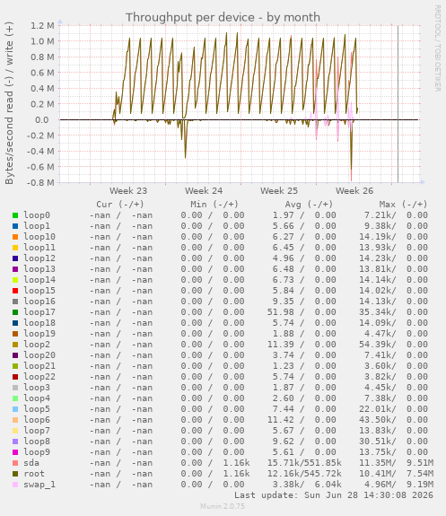Click the graph title 'Throughput per device - by month'

[223, 17]
